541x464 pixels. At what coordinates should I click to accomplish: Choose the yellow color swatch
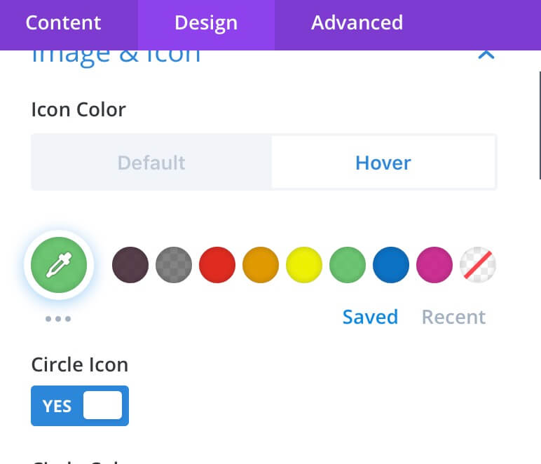coord(304,265)
